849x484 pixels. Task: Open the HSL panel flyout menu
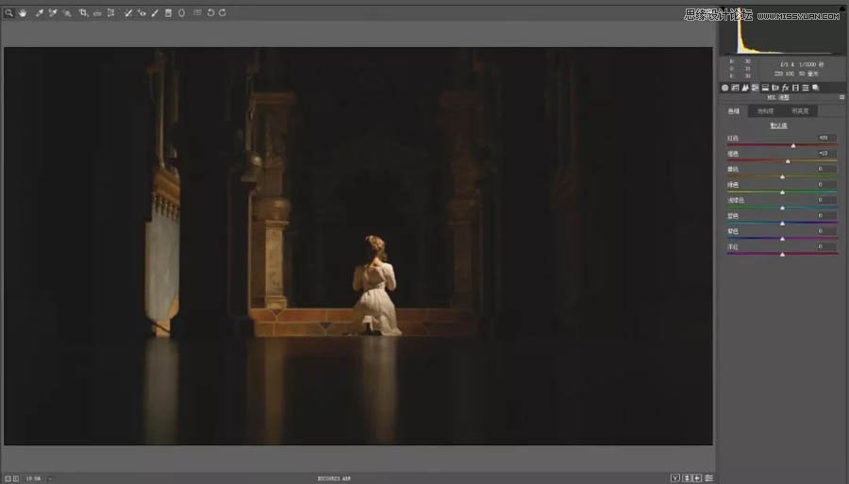point(841,97)
